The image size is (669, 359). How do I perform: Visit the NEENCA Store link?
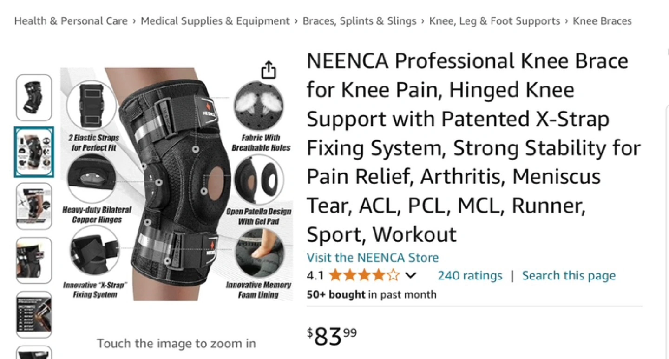[373, 258]
